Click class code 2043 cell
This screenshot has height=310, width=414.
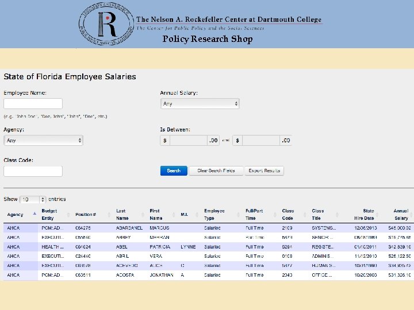coord(287,275)
